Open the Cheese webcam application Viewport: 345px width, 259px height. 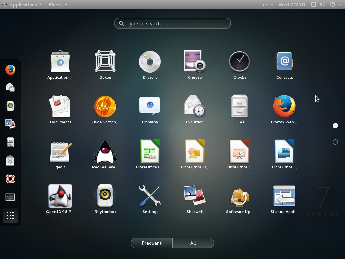(x=195, y=61)
